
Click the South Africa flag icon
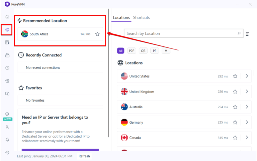[24, 34]
